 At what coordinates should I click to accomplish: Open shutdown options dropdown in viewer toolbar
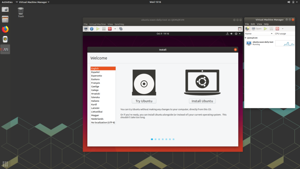pos(115,29)
